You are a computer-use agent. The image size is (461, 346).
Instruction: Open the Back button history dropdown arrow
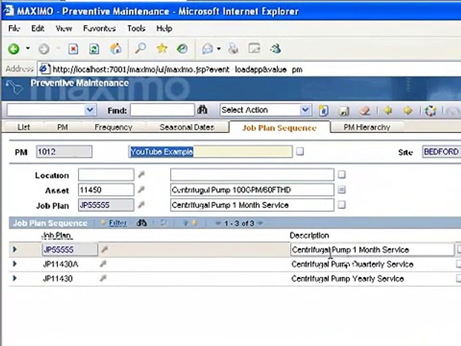(28, 48)
